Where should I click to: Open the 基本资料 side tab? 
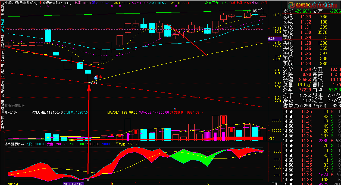2,41
